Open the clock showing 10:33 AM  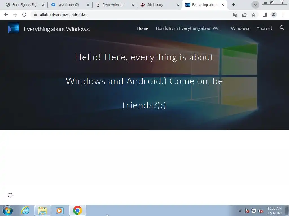click(x=275, y=210)
